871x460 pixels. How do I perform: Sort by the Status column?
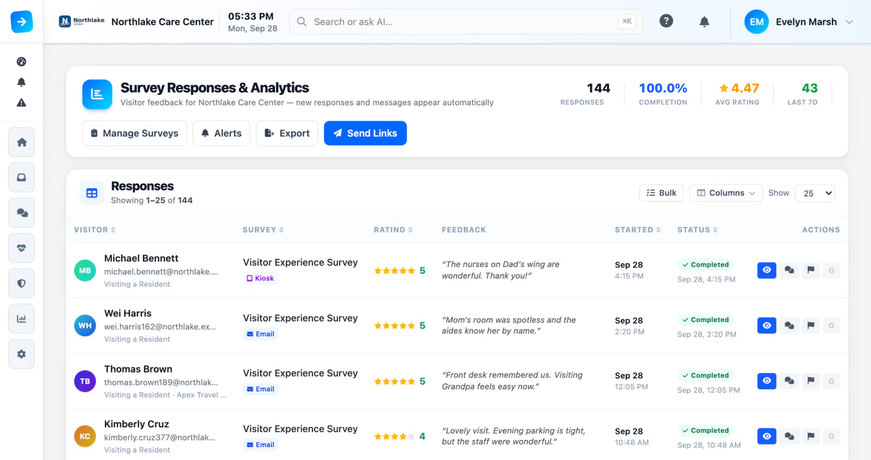pyautogui.click(x=697, y=230)
